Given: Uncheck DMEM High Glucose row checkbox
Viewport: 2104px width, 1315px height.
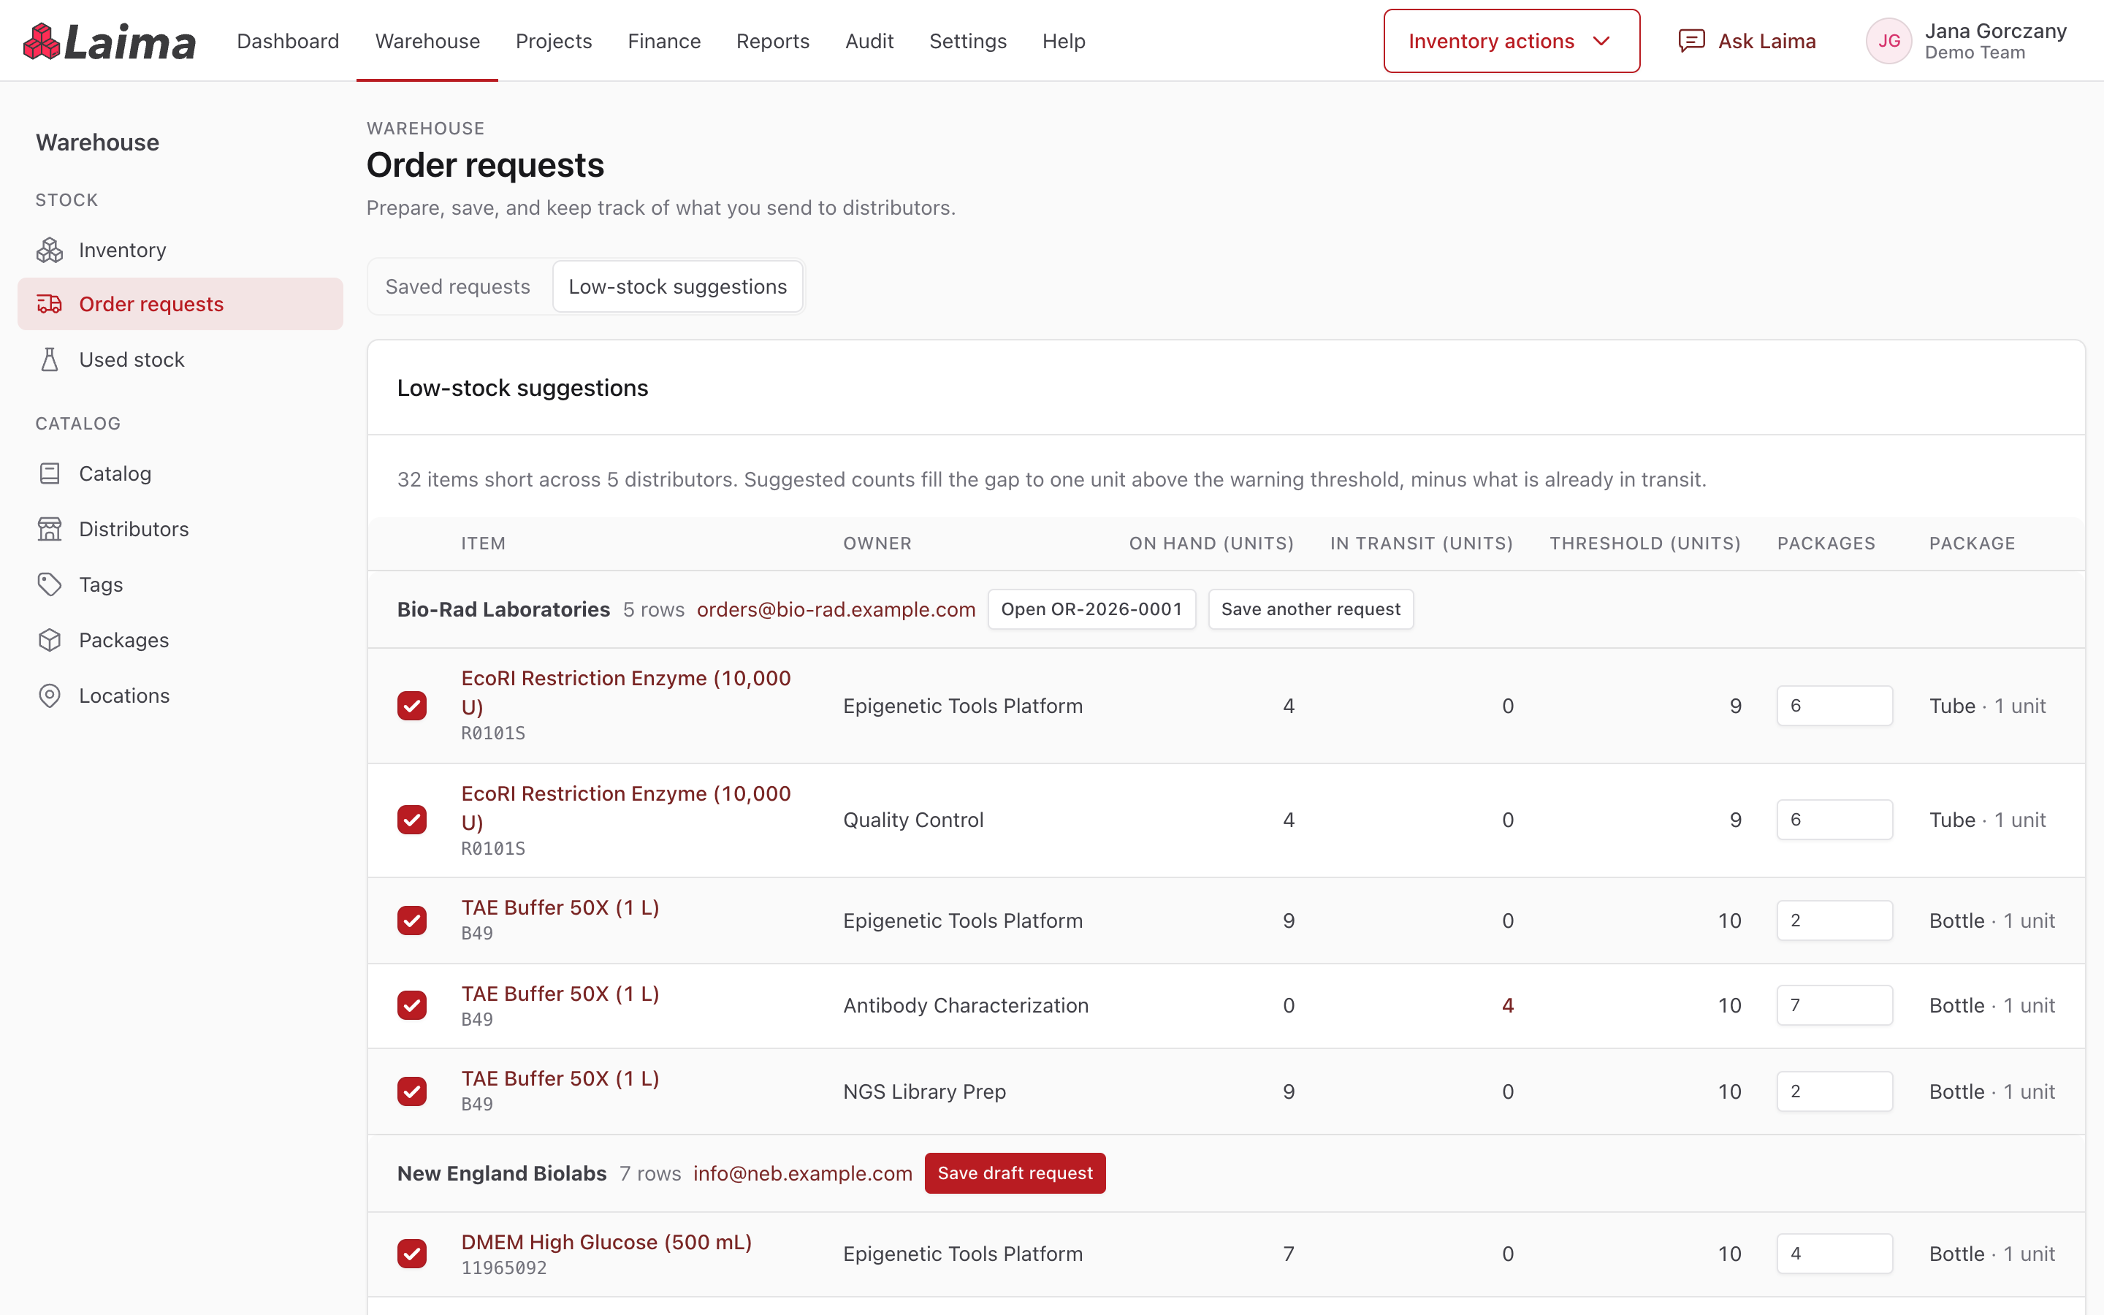Looking at the screenshot, I should point(412,1253).
